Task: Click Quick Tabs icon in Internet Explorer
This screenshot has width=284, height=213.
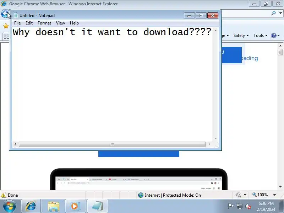Action: click(x=6, y=37)
